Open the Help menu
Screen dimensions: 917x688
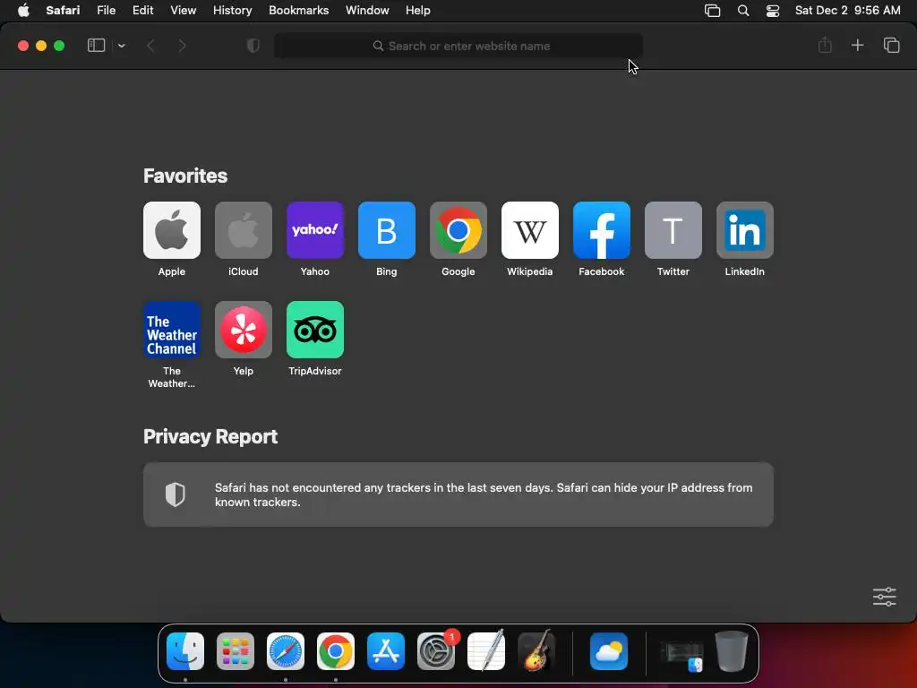click(x=417, y=11)
